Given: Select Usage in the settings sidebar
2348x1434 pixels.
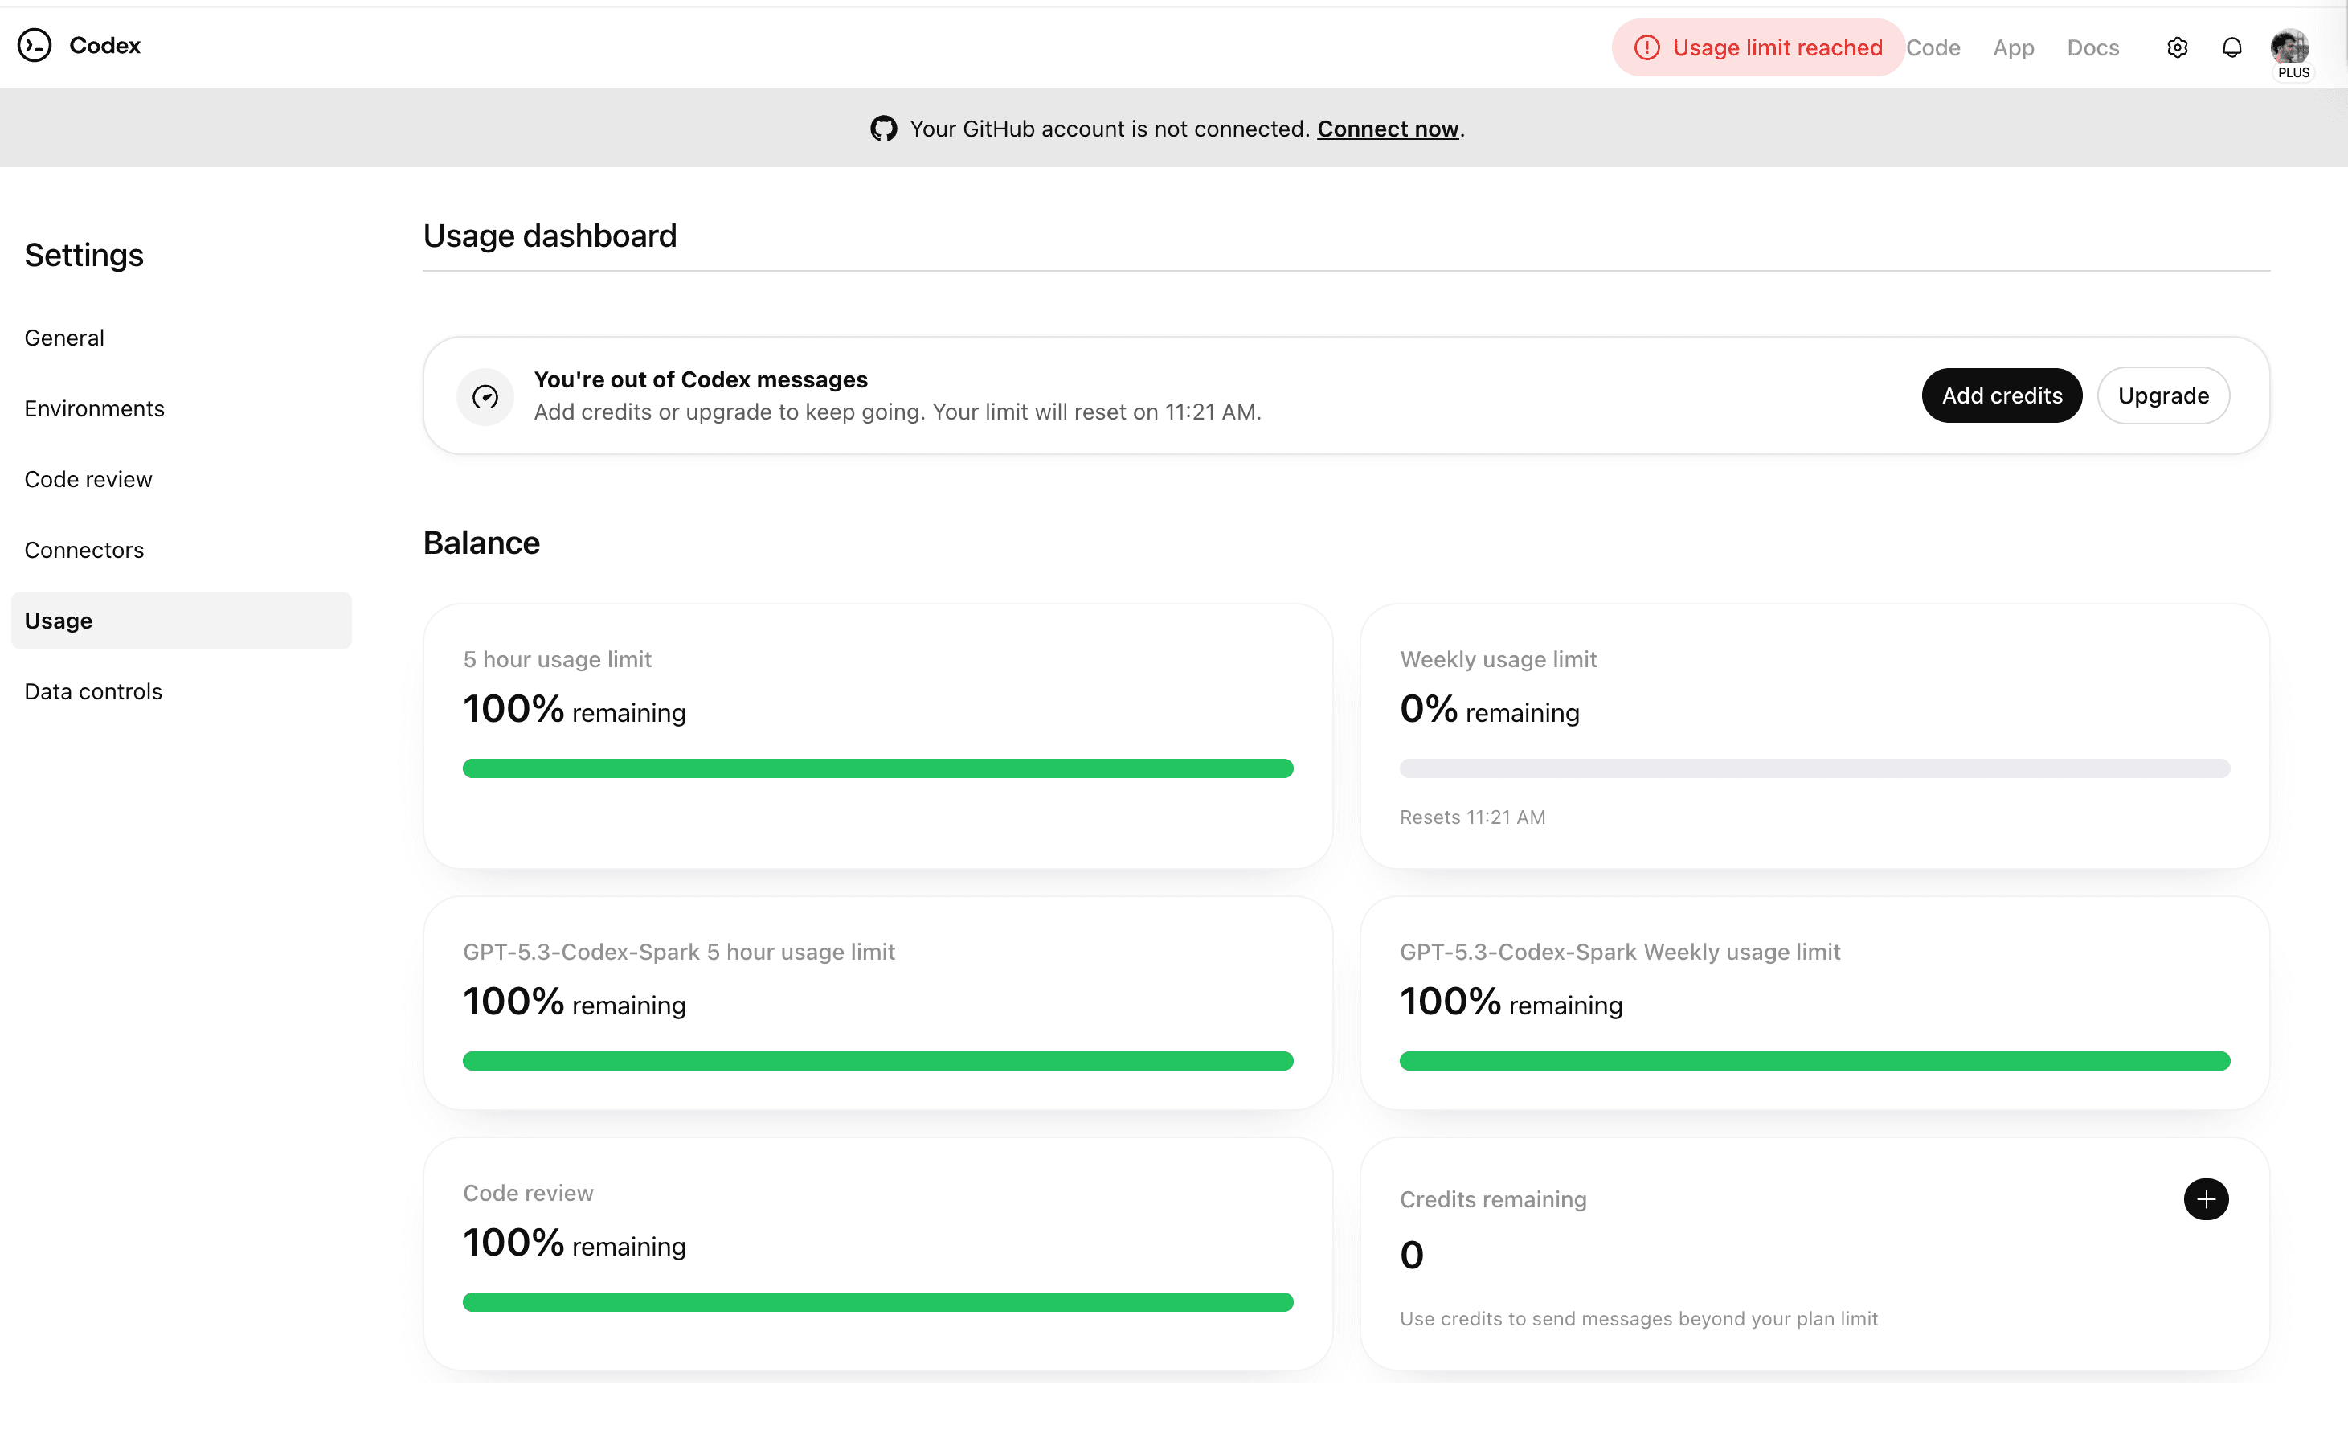Looking at the screenshot, I should [x=58, y=620].
